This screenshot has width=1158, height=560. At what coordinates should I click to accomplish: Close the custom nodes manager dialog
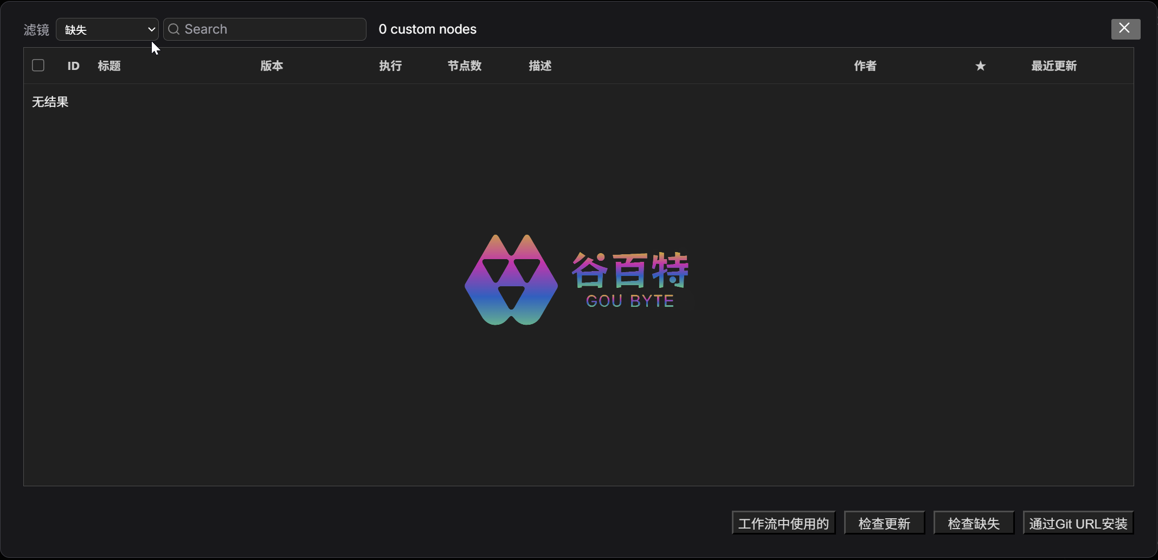pos(1125,29)
